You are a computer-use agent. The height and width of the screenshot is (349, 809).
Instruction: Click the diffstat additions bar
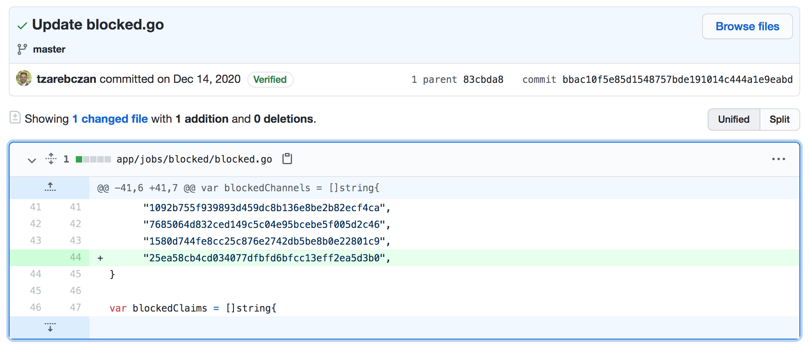[93, 159]
